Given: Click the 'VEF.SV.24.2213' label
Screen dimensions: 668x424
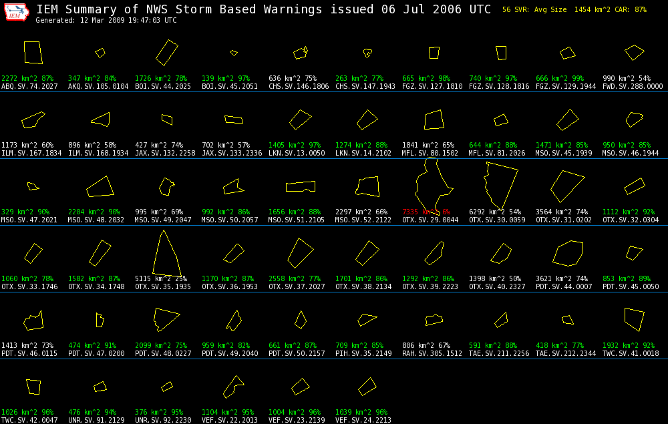Looking at the screenshot, I should click(x=363, y=421).
